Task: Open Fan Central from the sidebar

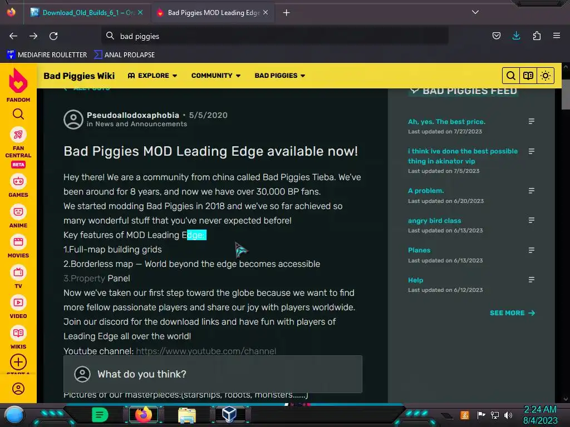Action: pyautogui.click(x=18, y=147)
